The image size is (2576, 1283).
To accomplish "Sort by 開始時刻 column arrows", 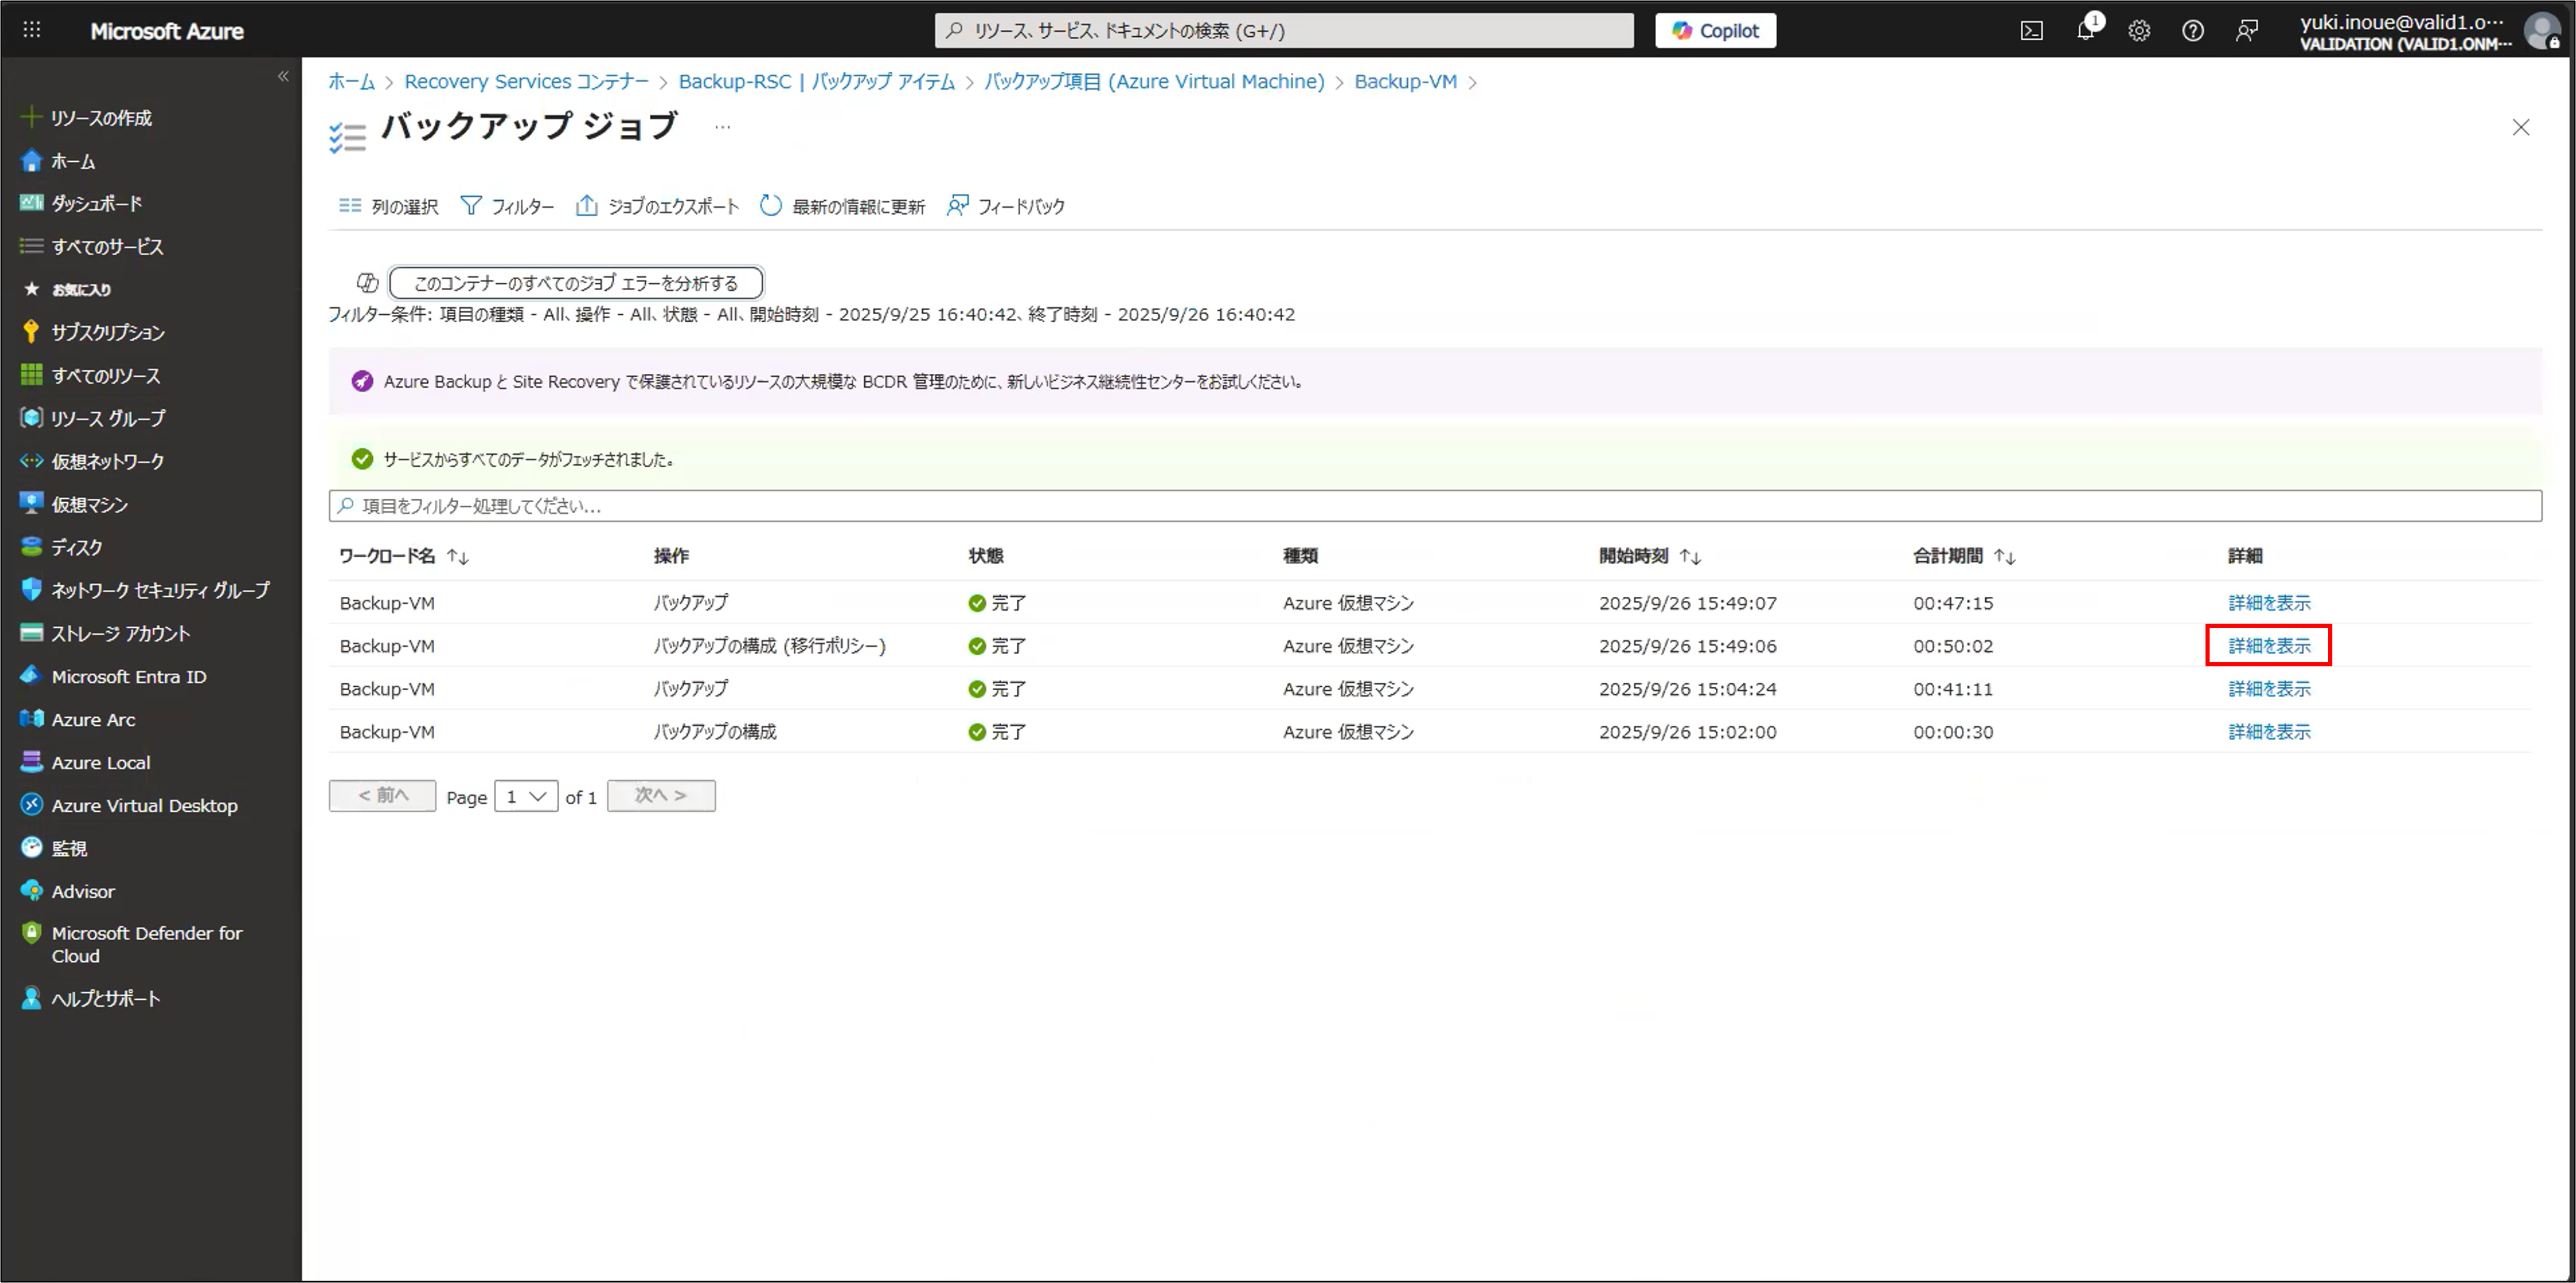I will (1690, 557).
